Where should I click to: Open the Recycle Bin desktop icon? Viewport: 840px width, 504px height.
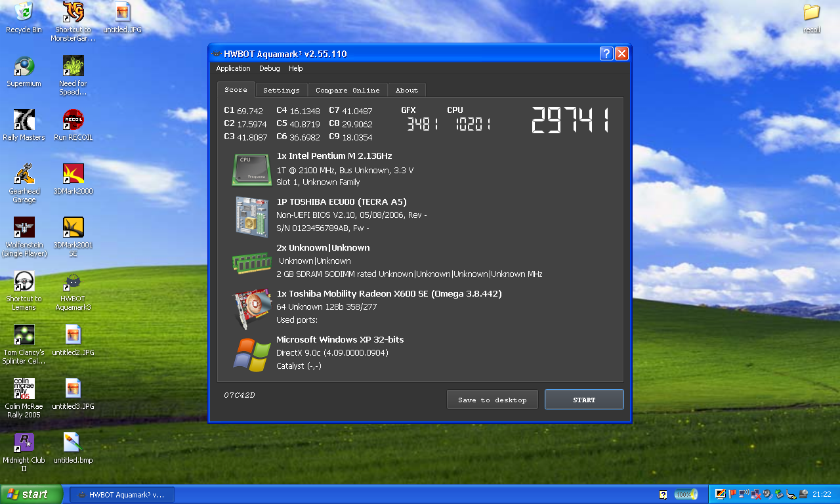pos(24,18)
